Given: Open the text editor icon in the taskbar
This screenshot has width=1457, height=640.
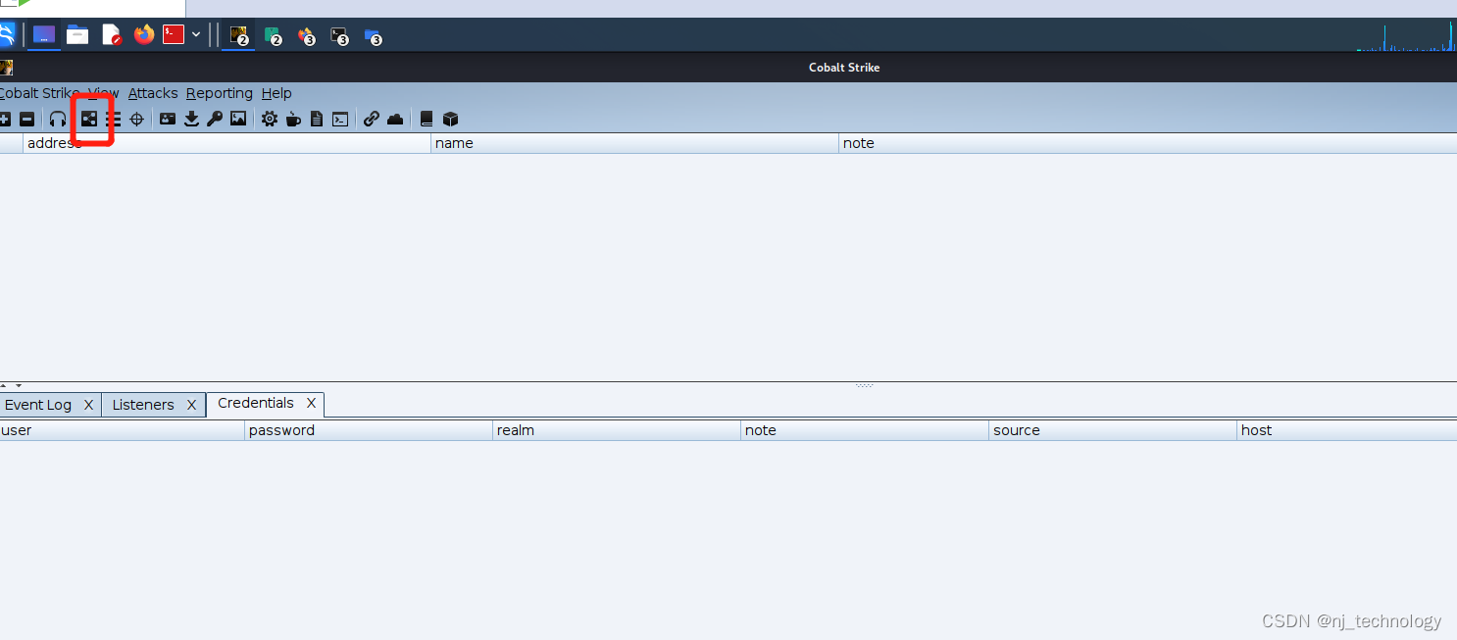Looking at the screenshot, I should 111,36.
